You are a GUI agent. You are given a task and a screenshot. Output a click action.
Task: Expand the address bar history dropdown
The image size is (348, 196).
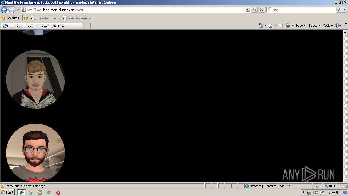click(248, 10)
